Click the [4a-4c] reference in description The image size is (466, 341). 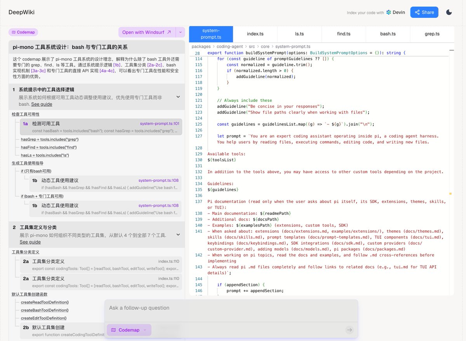click(107, 71)
